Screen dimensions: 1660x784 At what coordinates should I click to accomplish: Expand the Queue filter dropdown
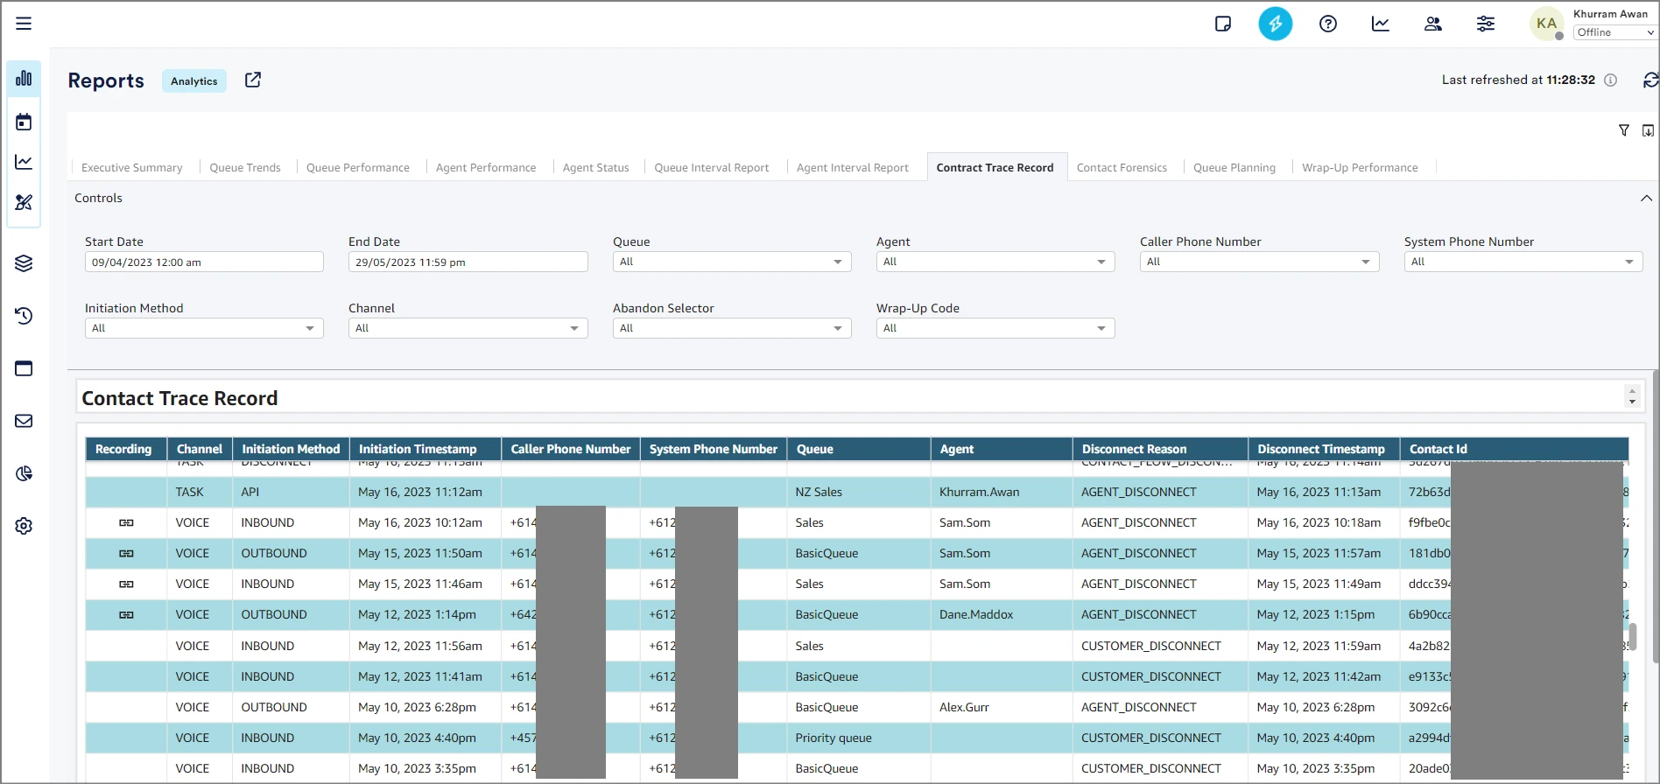click(731, 262)
